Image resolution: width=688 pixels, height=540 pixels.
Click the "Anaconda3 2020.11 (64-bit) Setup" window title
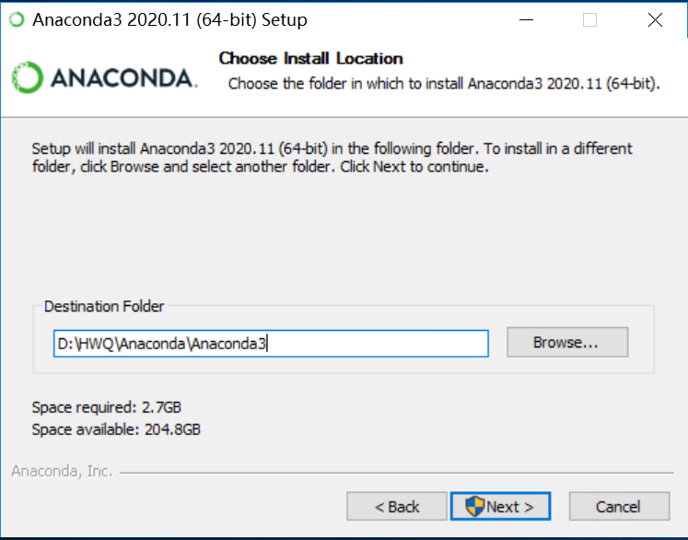(169, 19)
